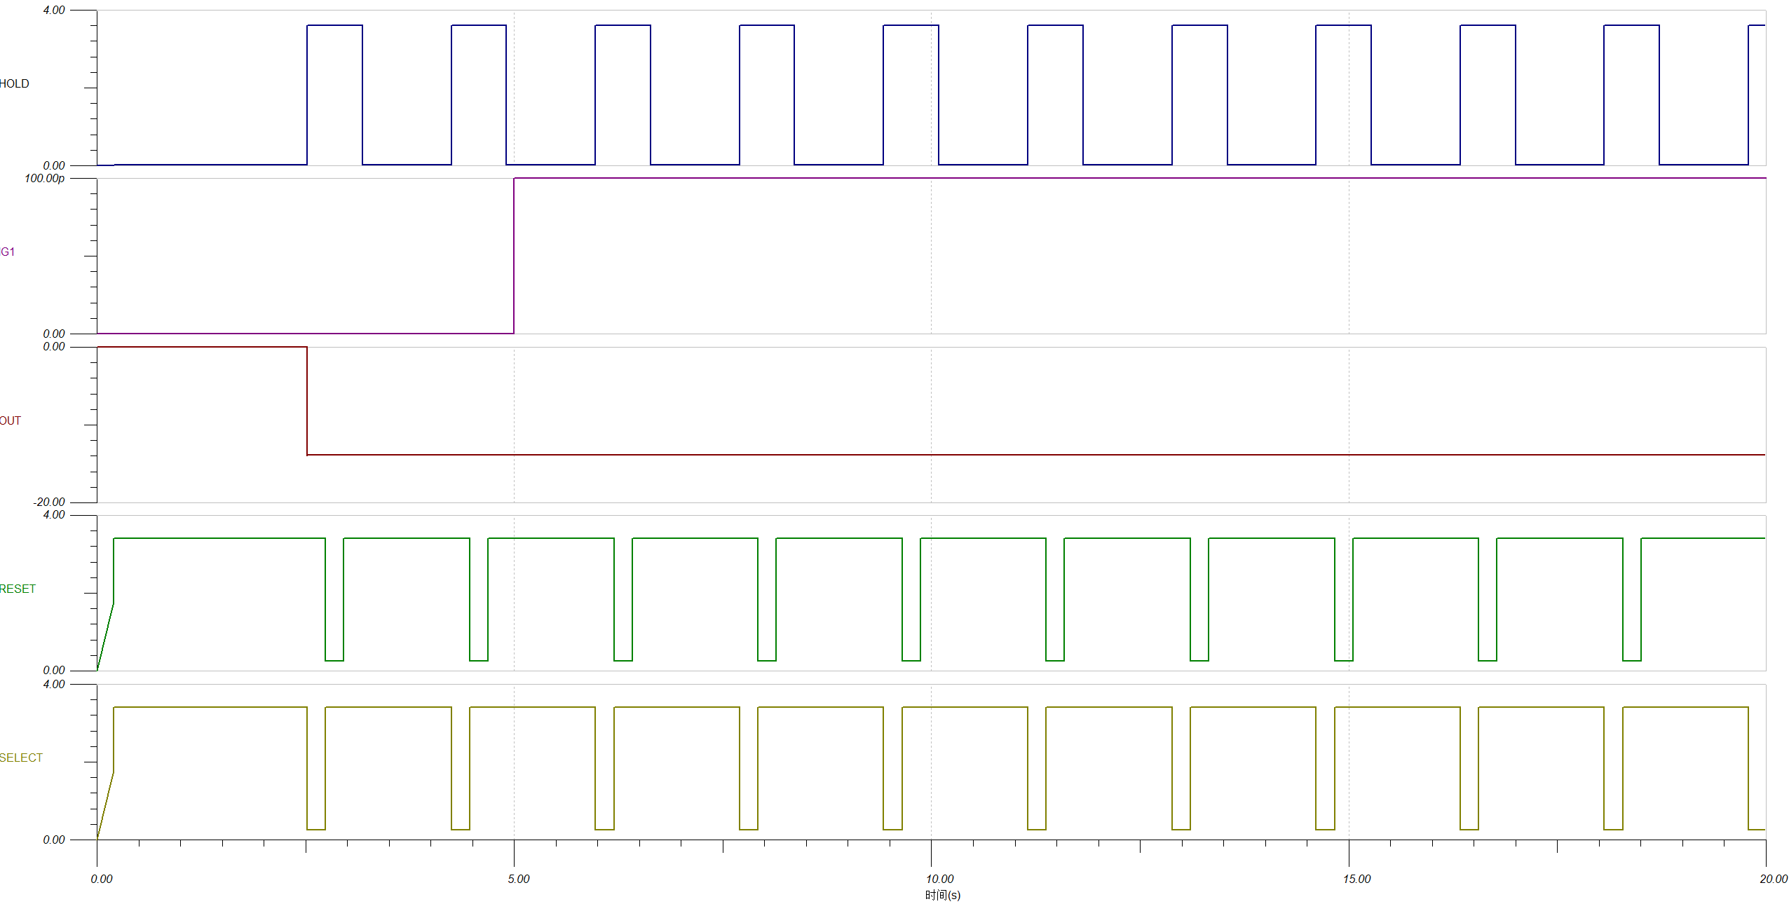Click the 100.00p y-axis value of G1

coord(44,179)
